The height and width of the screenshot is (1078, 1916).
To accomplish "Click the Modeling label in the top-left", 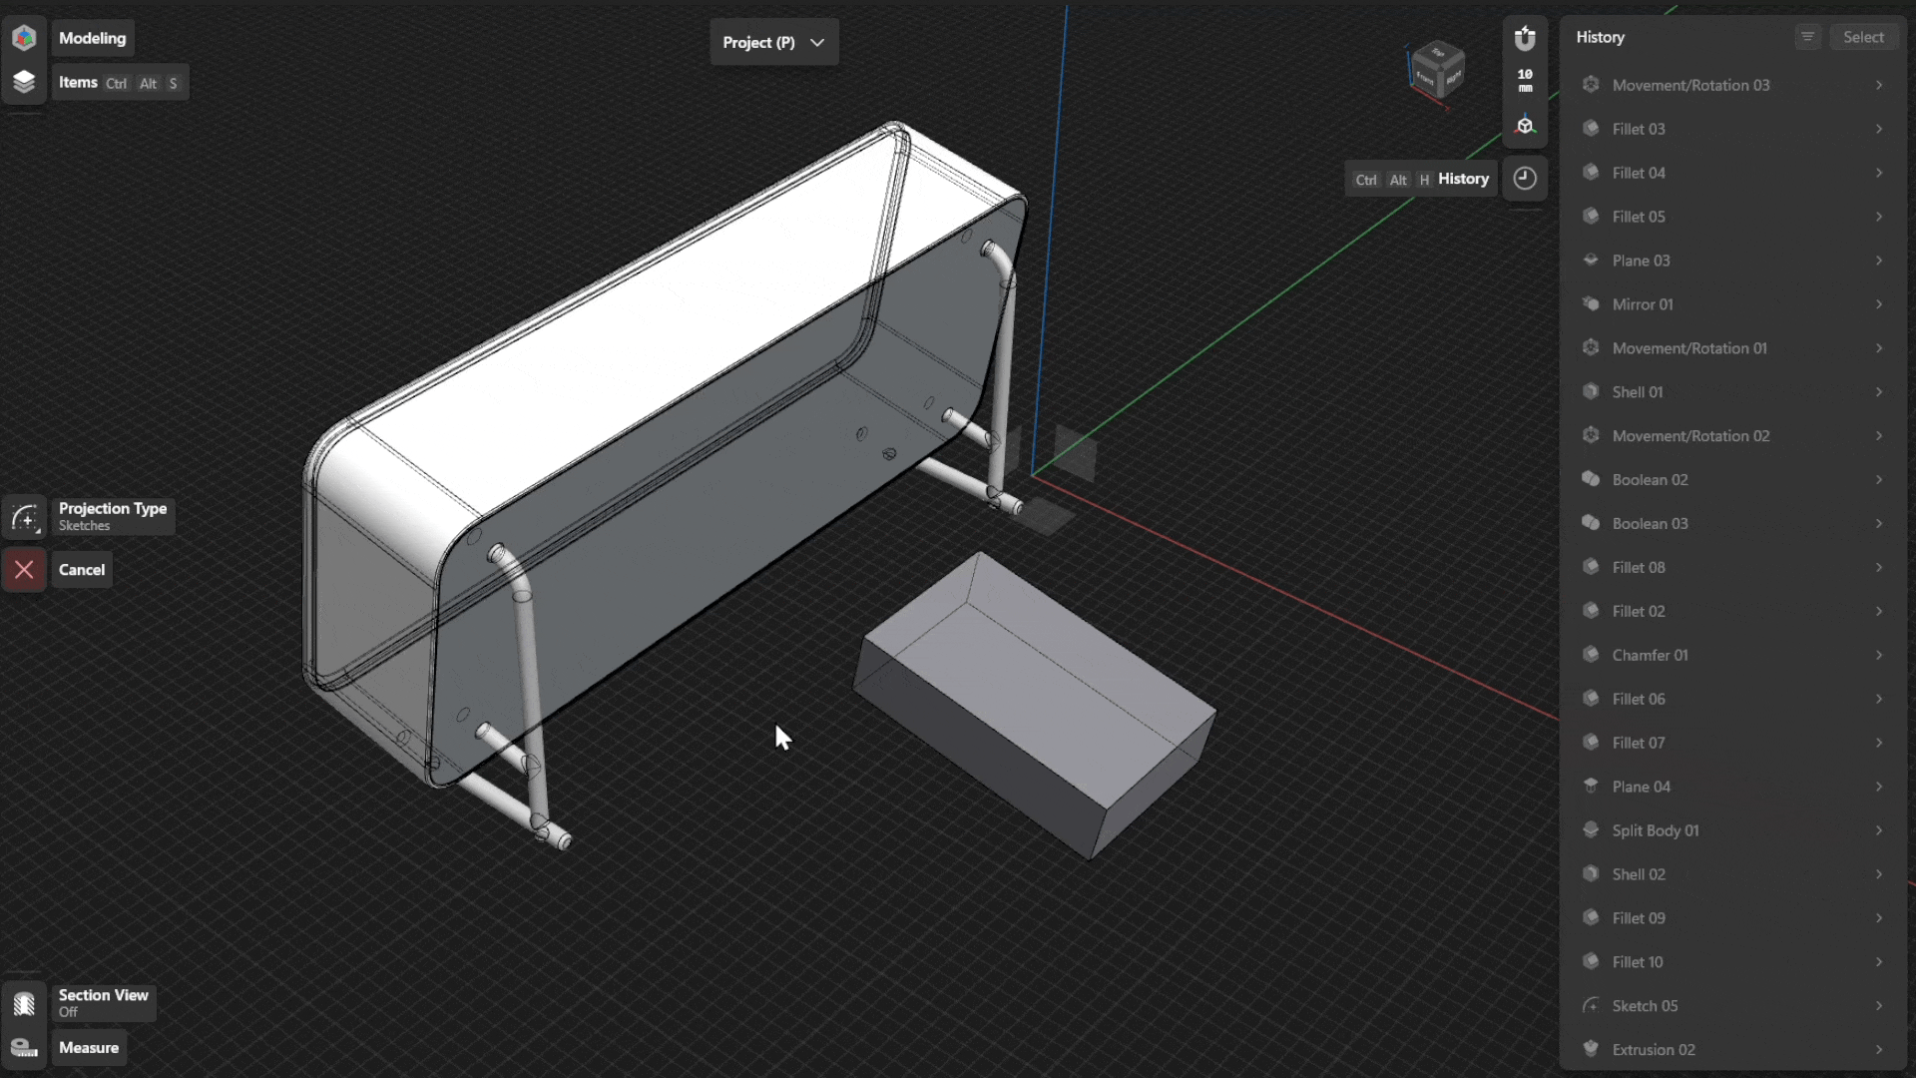I will pyautogui.click(x=92, y=37).
